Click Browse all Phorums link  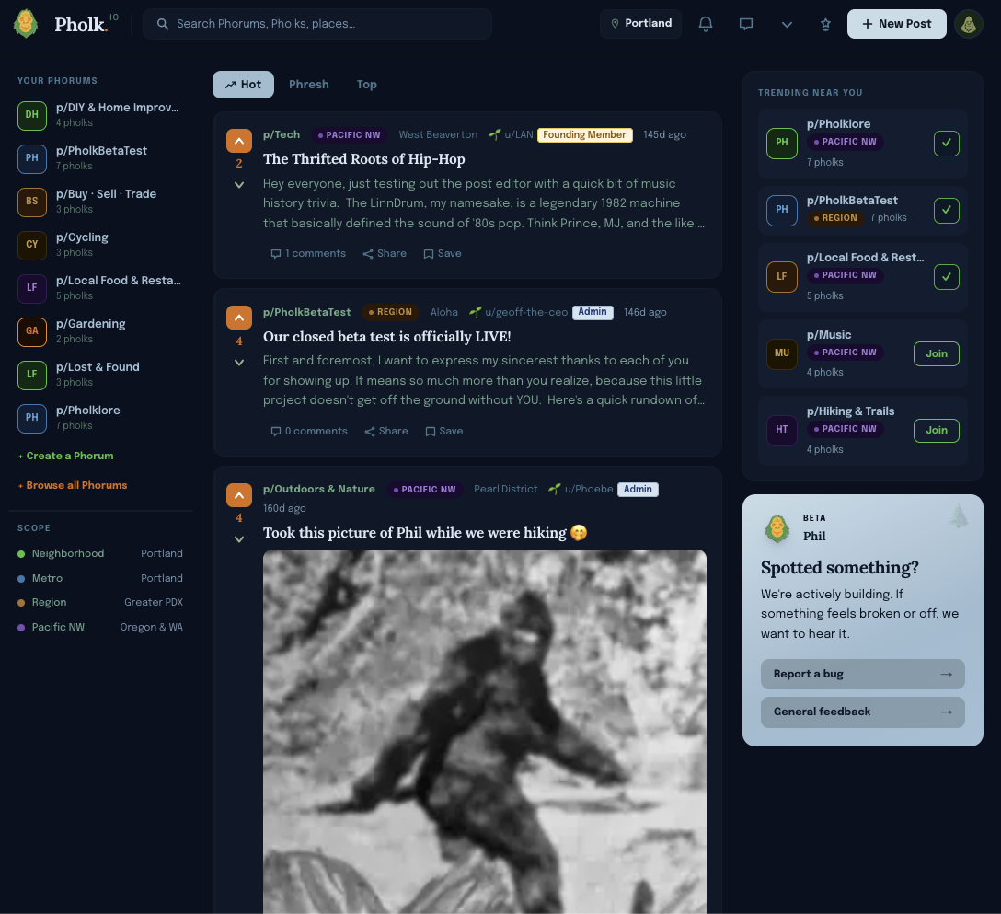(x=73, y=485)
